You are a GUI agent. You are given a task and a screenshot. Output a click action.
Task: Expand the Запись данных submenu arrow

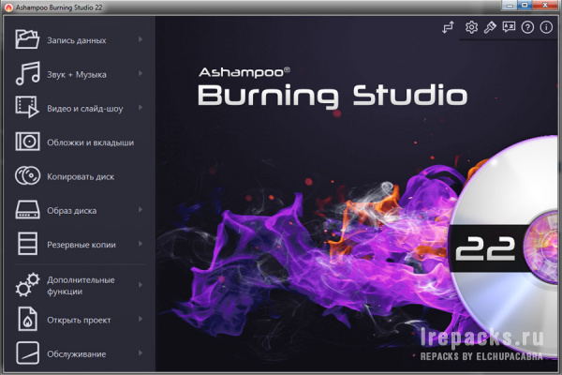coord(140,39)
